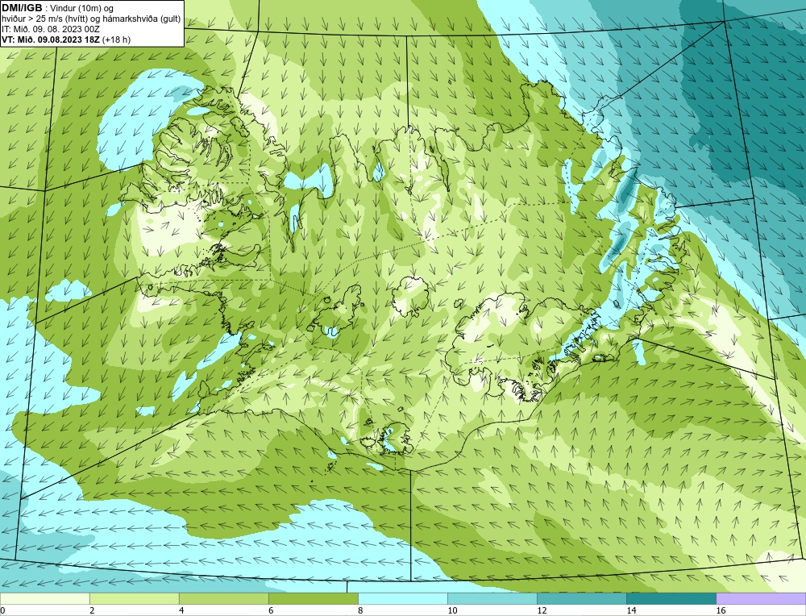Click the legend label '10'
This screenshot has width=806, height=616.
pos(452,611)
